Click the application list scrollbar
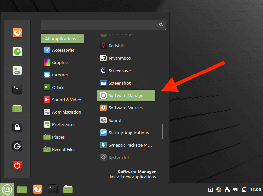This screenshot has width=263, height=196. pyautogui.click(x=162, y=131)
